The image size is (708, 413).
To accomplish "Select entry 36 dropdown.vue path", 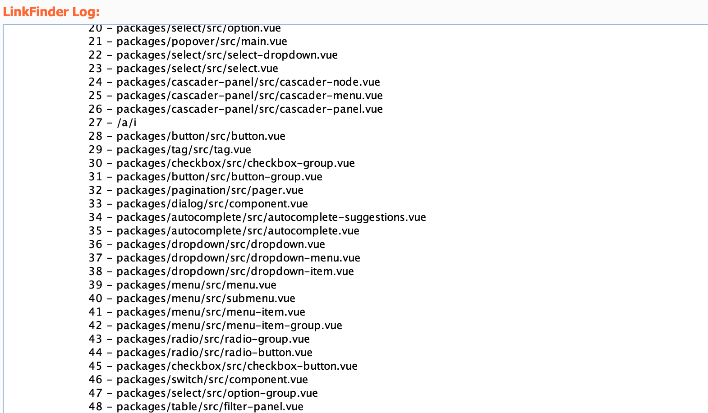I will point(221,244).
